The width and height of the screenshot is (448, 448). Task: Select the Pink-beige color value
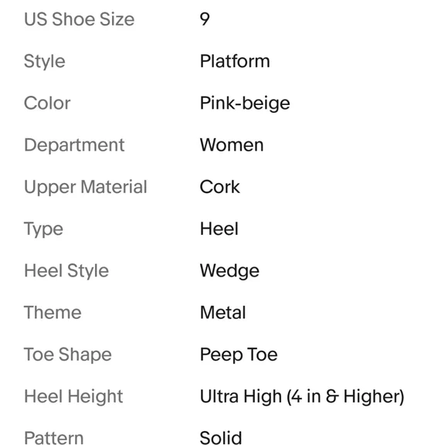(x=245, y=104)
